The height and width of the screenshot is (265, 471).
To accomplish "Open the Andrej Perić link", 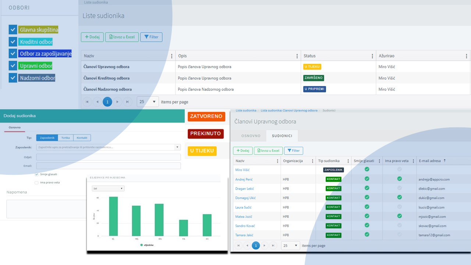I will [x=244, y=179].
